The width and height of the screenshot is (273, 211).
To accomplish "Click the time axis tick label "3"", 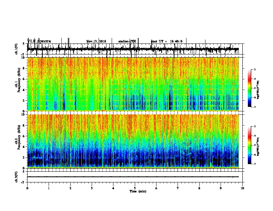I will click(x=92, y=188).
